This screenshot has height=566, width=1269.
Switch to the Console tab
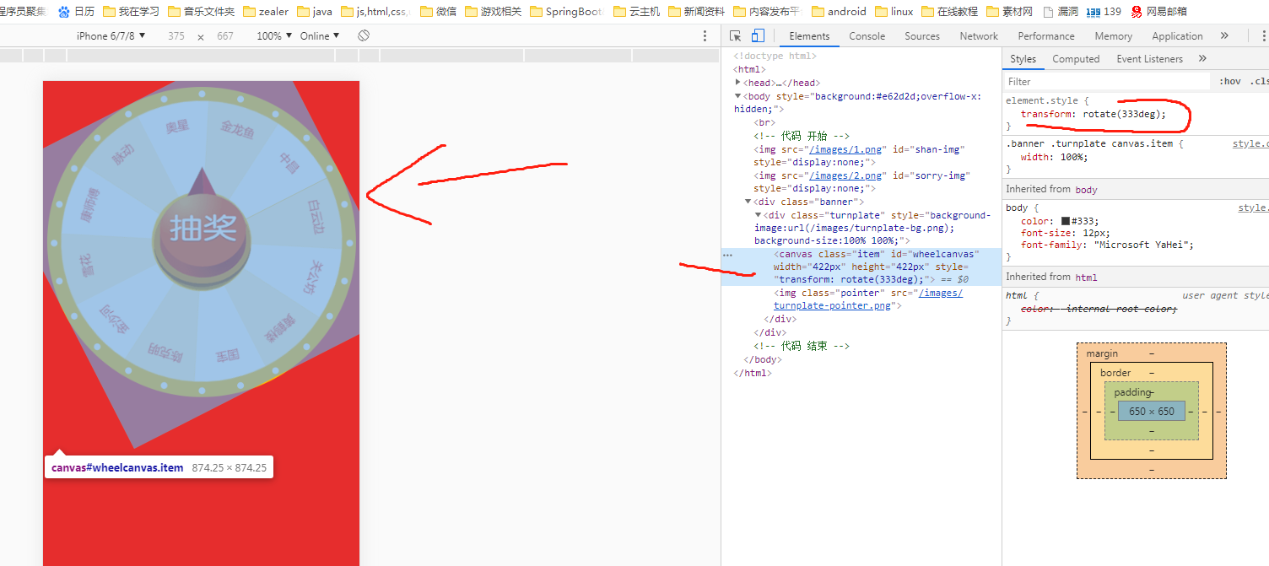pyautogui.click(x=867, y=36)
